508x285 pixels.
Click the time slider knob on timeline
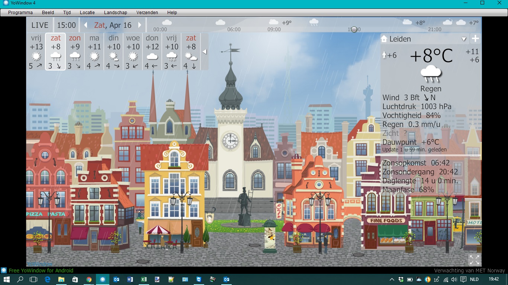(354, 29)
